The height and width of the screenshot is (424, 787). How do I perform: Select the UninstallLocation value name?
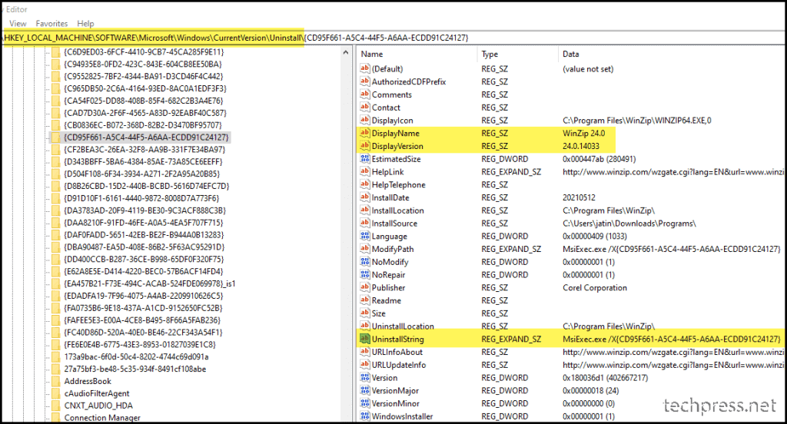(x=403, y=326)
